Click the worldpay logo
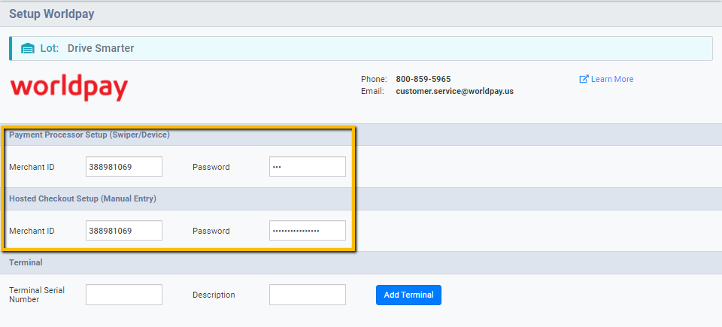This screenshot has height=327, width=722. point(69,87)
